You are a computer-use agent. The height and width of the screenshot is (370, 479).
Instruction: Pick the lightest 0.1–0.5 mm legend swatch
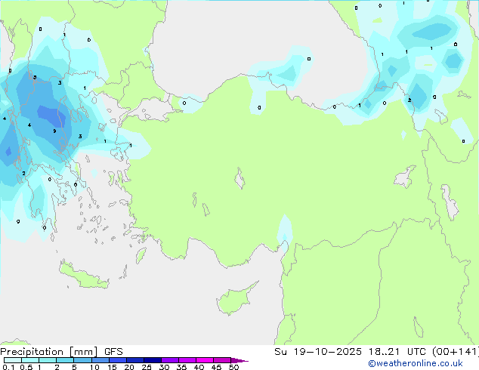(x=13, y=360)
